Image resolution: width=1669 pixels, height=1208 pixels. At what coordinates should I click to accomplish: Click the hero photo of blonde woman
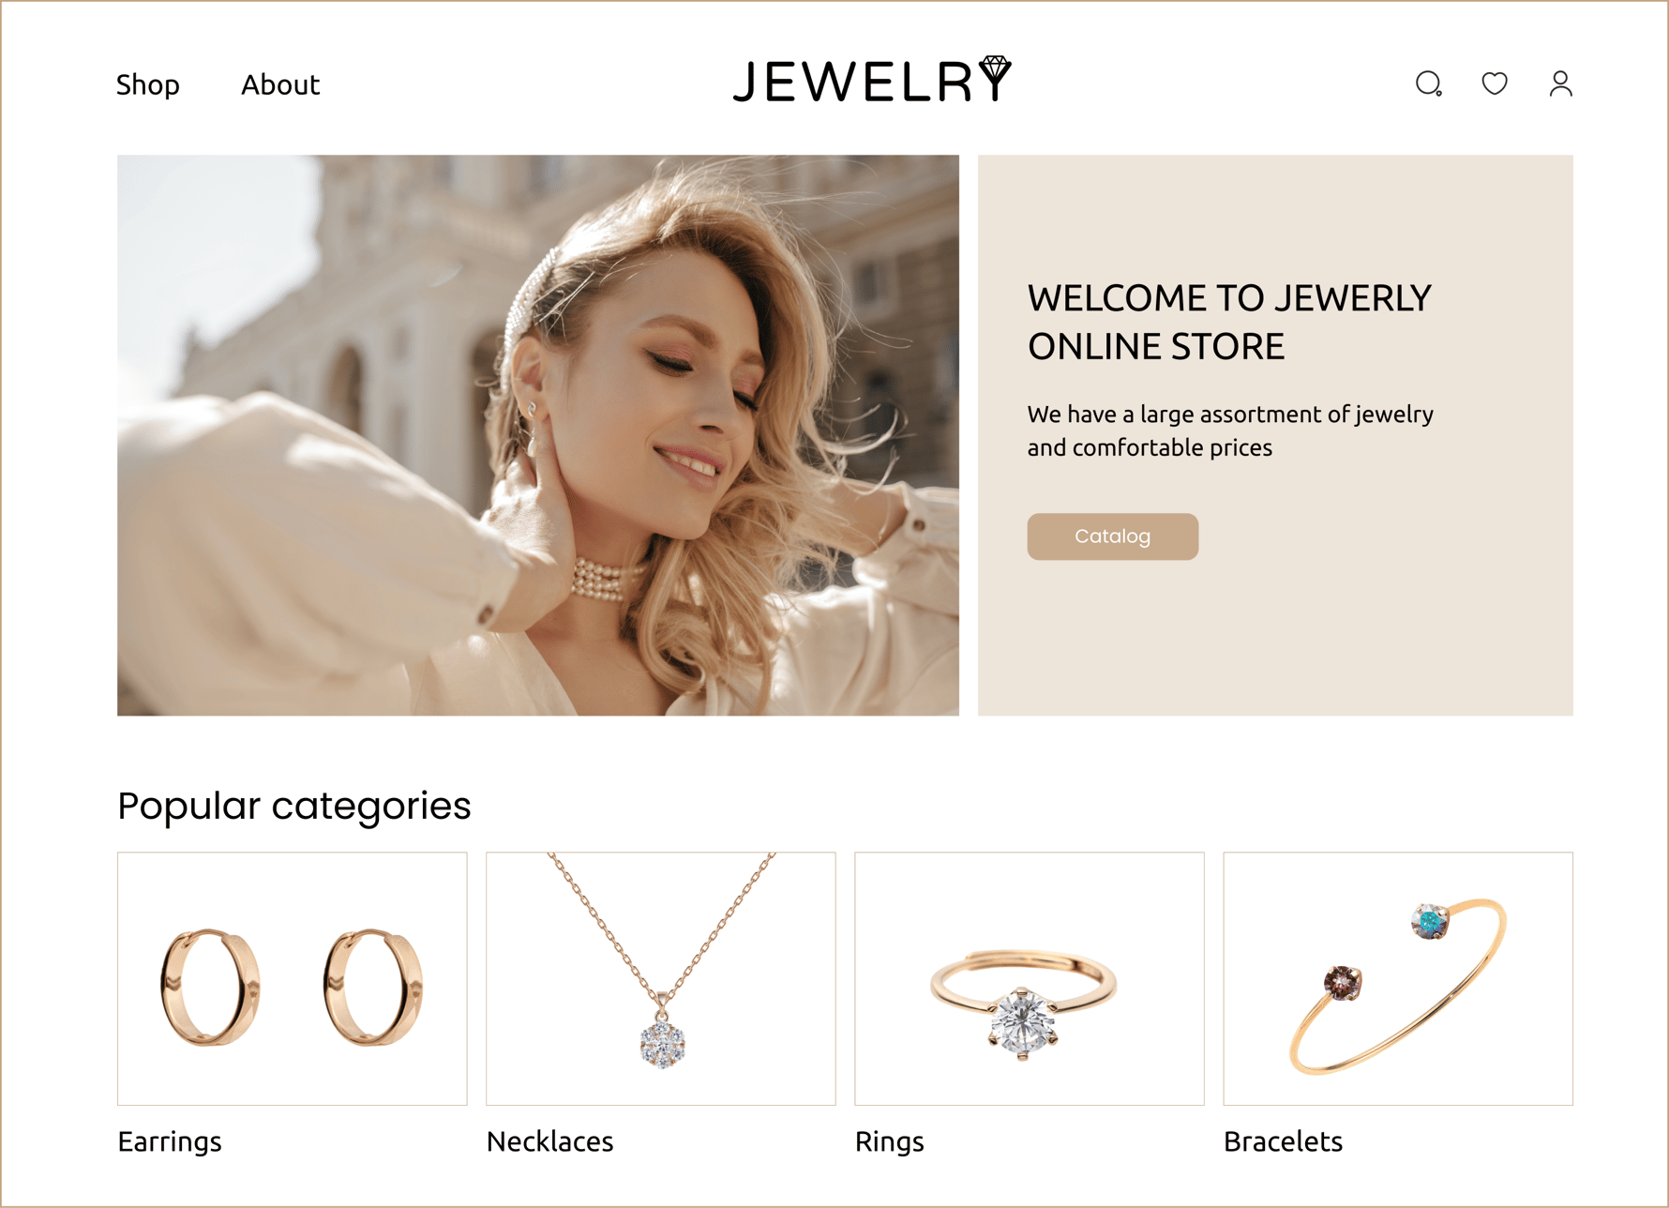click(x=538, y=435)
